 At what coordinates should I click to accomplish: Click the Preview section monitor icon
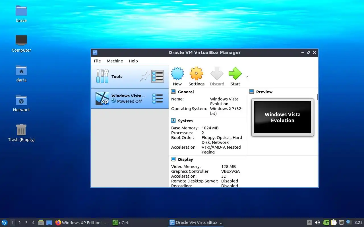(251, 92)
